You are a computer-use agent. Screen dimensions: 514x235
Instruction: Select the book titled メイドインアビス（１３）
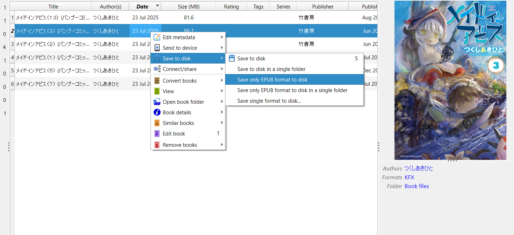53,18
